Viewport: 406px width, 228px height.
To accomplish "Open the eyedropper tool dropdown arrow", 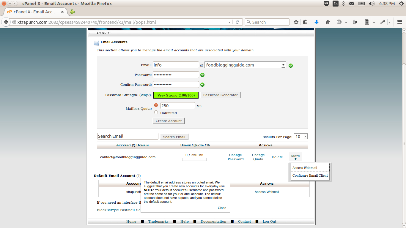I will 389,22.
